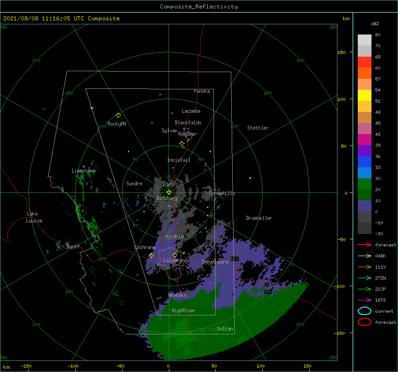The width and height of the screenshot is (398, 372).
Task: Select the 51 dBZ yellow color swatch
Action: point(364,96)
